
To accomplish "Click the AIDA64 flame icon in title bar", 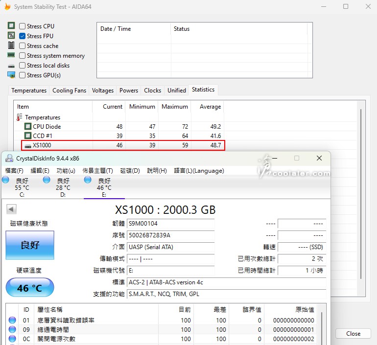I will tap(7, 6).
